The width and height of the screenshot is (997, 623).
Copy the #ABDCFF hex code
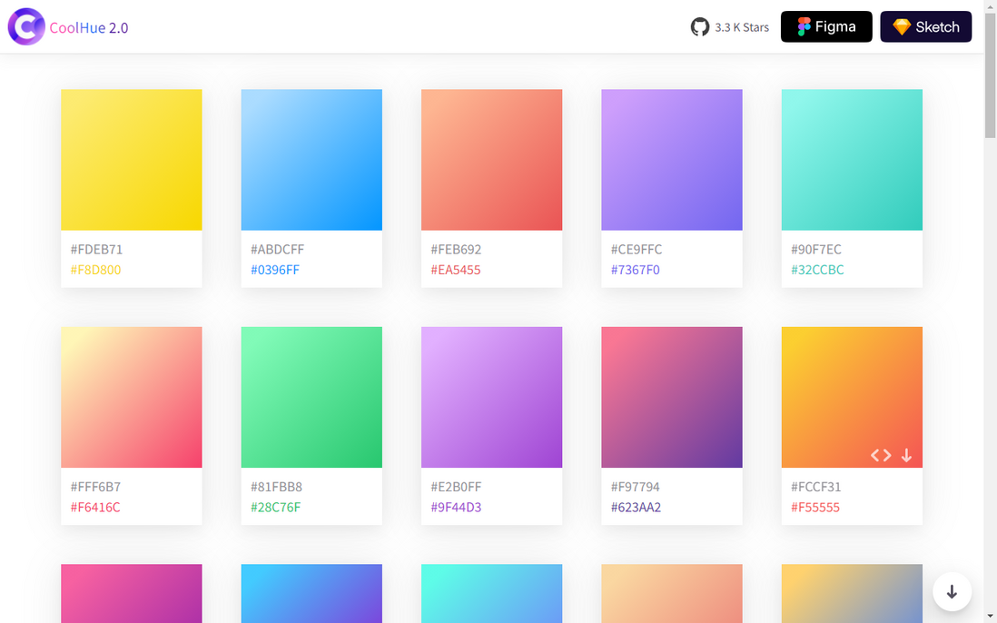277,249
